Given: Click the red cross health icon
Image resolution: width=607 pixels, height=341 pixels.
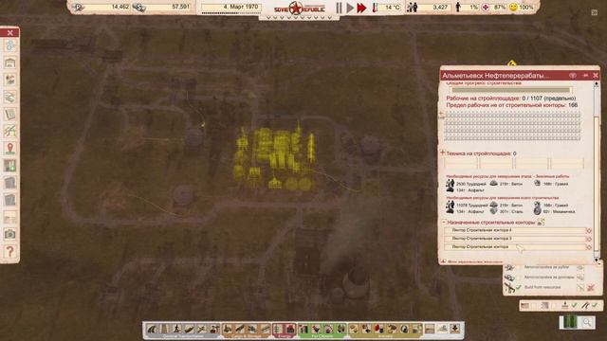Looking at the screenshot, I should click(486, 8).
